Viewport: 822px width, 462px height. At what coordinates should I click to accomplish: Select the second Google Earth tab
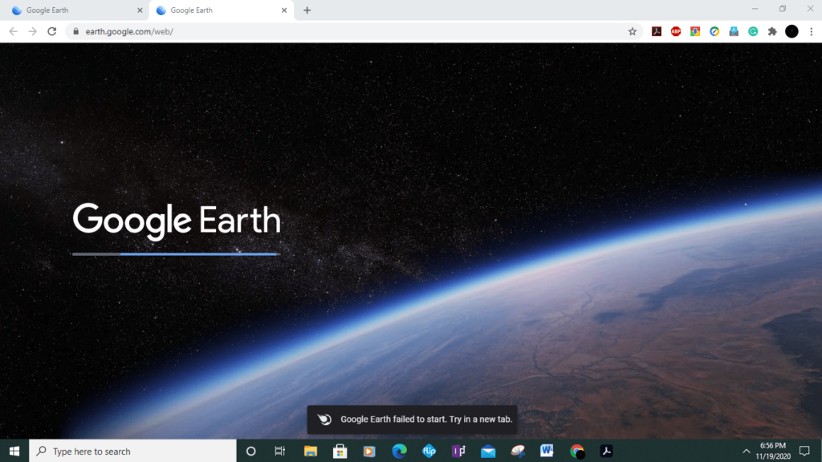pyautogui.click(x=222, y=10)
